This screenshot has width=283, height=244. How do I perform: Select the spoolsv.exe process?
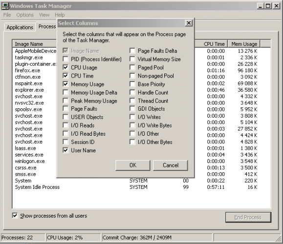pyautogui.click(x=28, y=109)
